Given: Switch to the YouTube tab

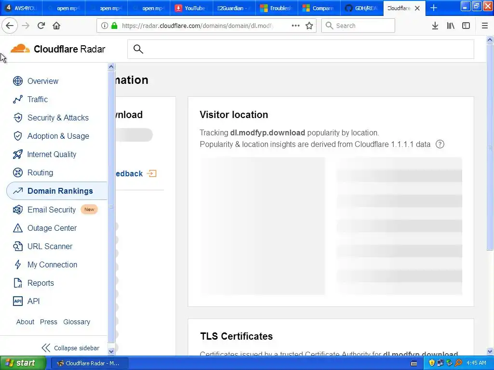Looking at the screenshot, I should pyautogui.click(x=191, y=8).
